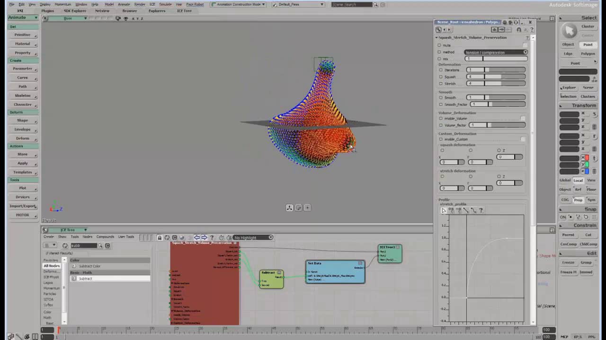This screenshot has width=606, height=340.
Task: Adjust the Volume_factor slider
Action: click(x=497, y=125)
